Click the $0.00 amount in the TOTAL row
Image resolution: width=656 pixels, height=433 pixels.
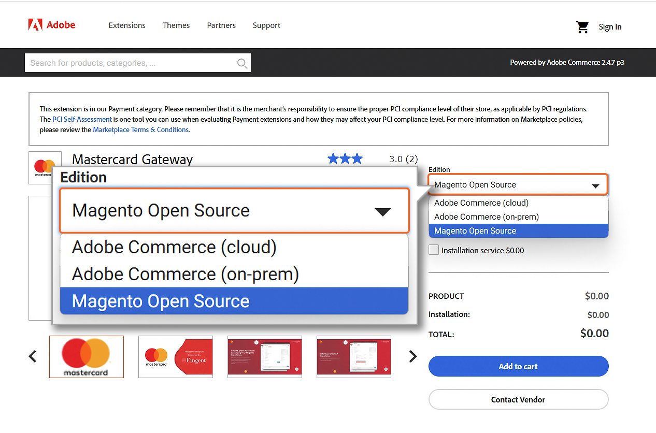coord(594,334)
